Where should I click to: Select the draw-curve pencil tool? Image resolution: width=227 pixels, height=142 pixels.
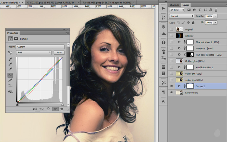pos(10,80)
